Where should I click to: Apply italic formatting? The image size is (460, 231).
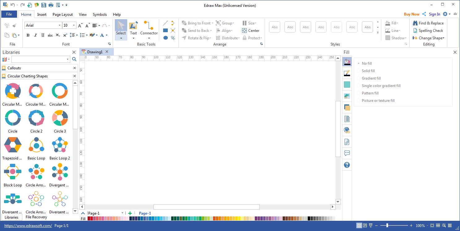tap(35, 35)
